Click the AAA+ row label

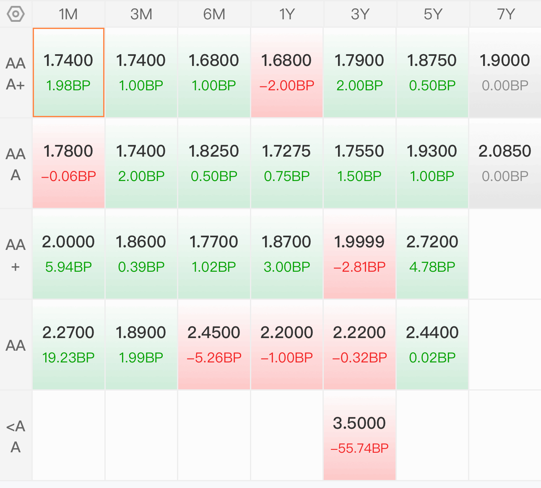tap(16, 73)
